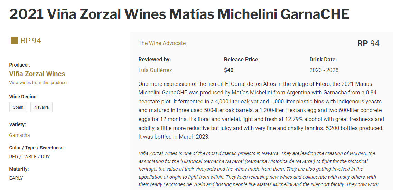This screenshot has height=190, width=401.
Task: Click the wine title heading
Action: click(179, 14)
